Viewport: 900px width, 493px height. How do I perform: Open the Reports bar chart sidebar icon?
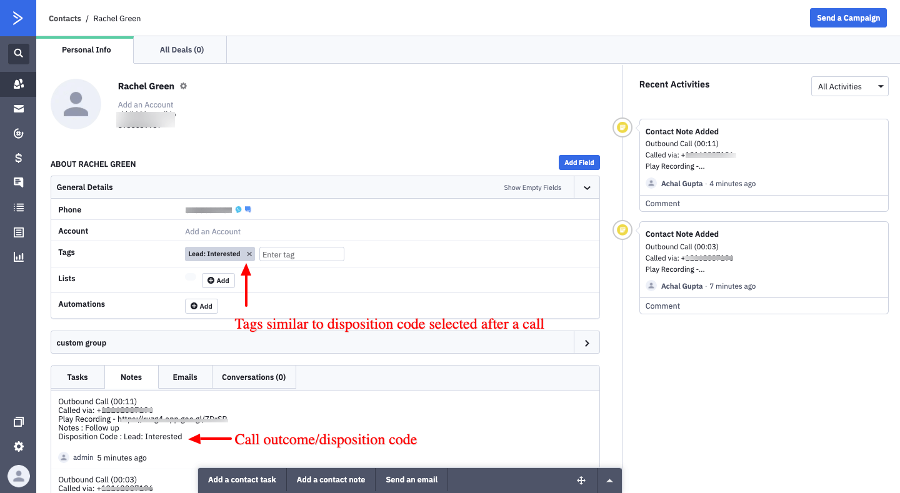point(19,257)
